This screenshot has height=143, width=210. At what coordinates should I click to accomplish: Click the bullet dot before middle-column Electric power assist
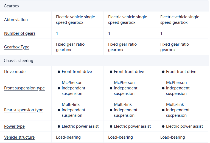coord(111,127)
